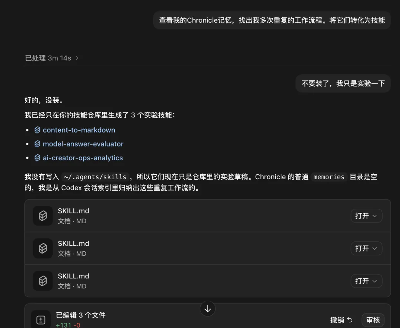This screenshot has width=400, height=328.
Task: Click the first SKILL.md file icon
Action: [x=43, y=216]
